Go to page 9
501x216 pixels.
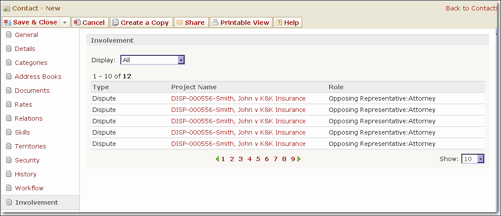293,159
